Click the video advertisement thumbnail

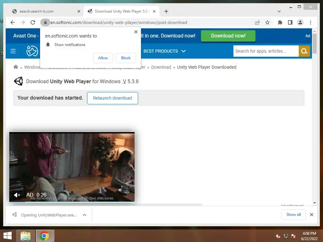[x=72, y=167]
